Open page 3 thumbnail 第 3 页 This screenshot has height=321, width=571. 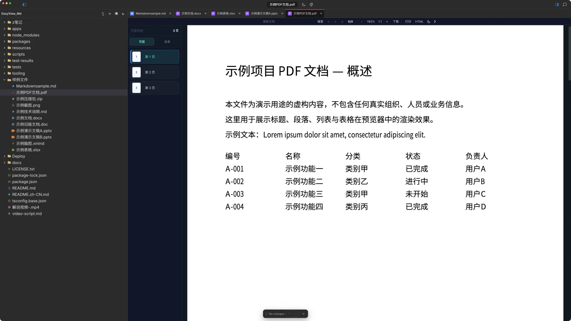(x=155, y=88)
